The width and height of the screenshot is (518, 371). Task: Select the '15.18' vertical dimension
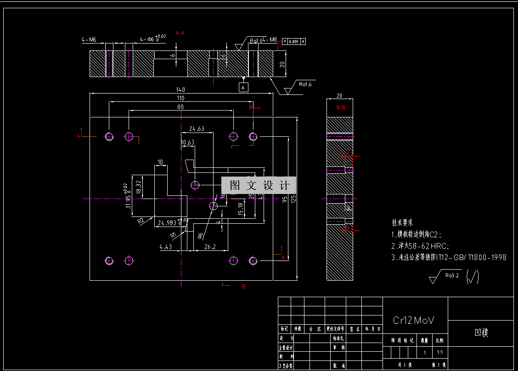click(241, 209)
